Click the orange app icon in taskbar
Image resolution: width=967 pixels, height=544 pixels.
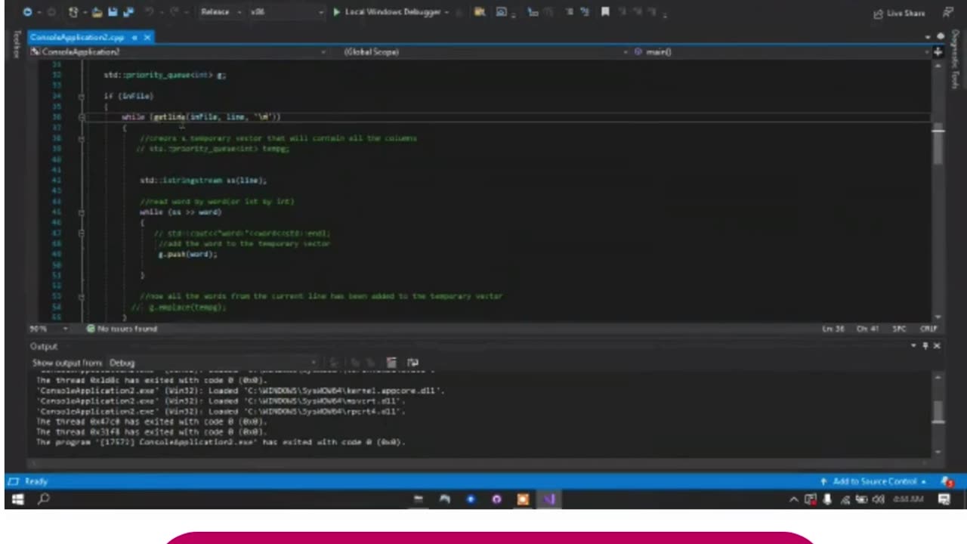(x=523, y=499)
